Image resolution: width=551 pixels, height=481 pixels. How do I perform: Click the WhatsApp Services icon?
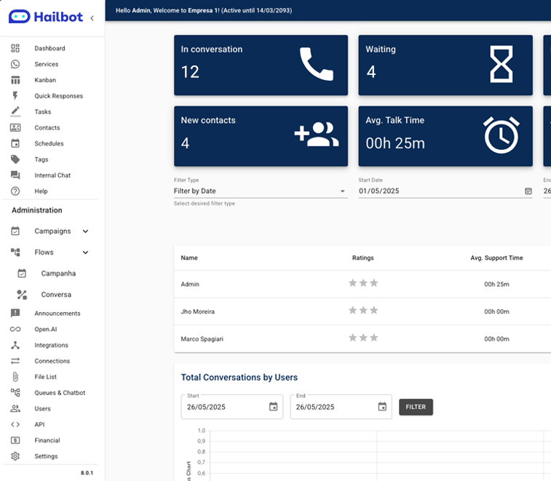point(15,65)
